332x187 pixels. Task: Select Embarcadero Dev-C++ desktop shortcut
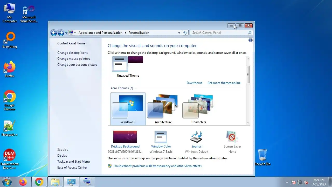[x=10, y=159]
